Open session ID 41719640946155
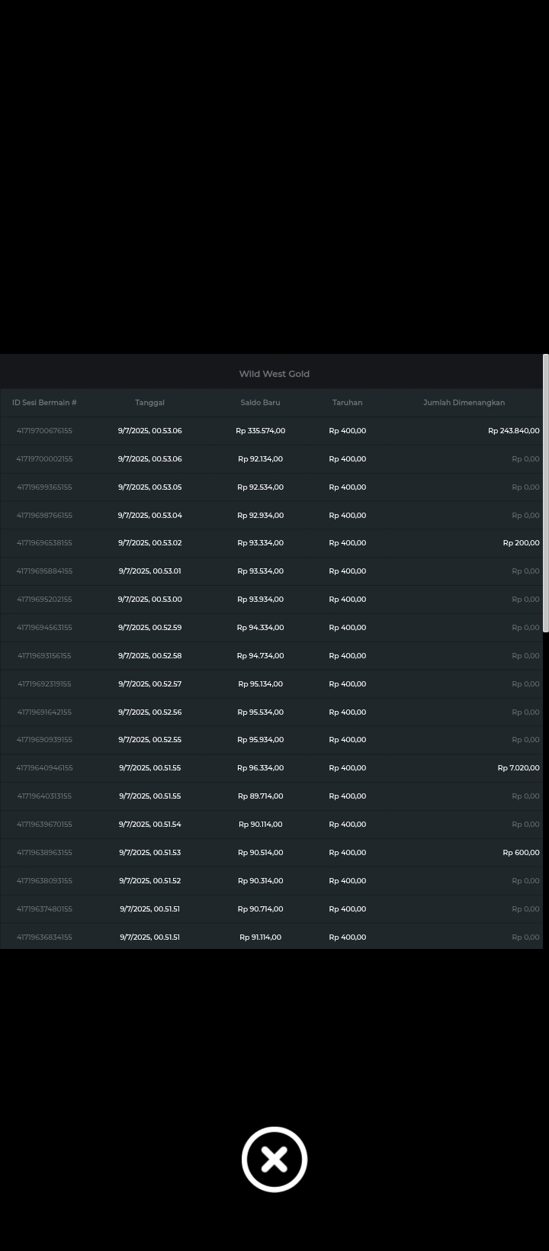This screenshot has width=549, height=1251. [x=44, y=768]
